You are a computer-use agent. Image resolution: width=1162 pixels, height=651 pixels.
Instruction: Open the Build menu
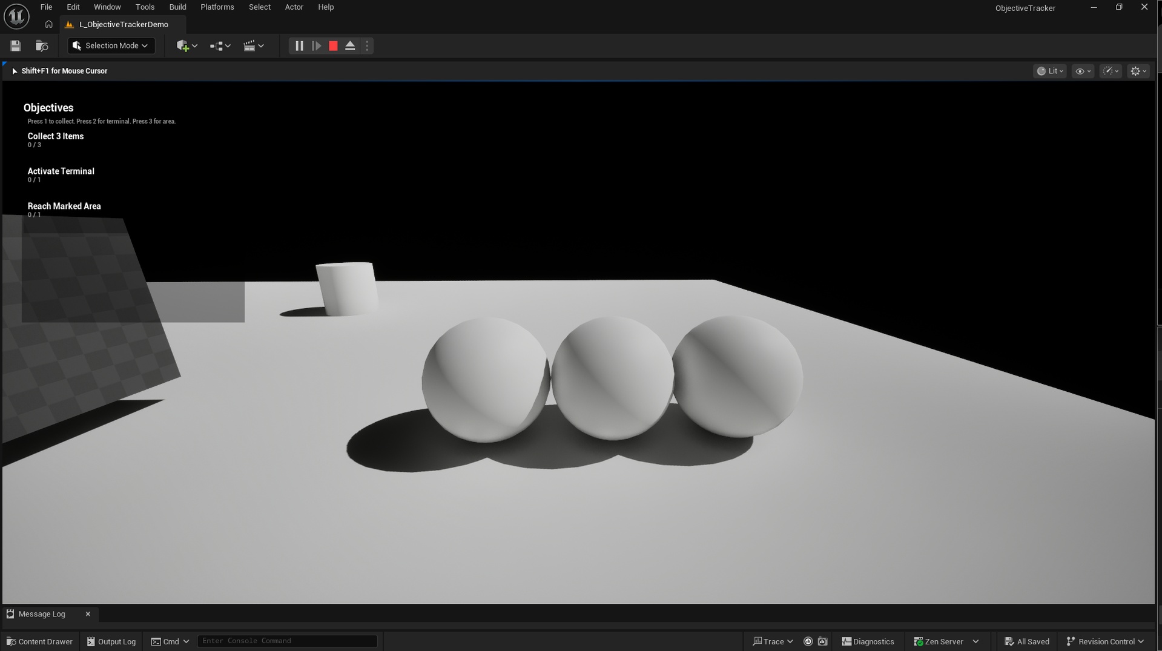pos(177,7)
